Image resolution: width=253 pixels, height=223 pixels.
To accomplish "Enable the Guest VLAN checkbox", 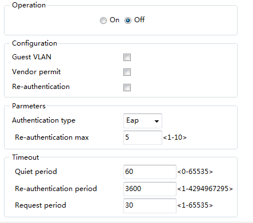I will point(127,57).
